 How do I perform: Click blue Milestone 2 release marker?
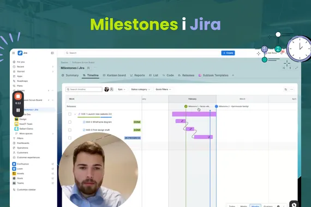coord(217,106)
